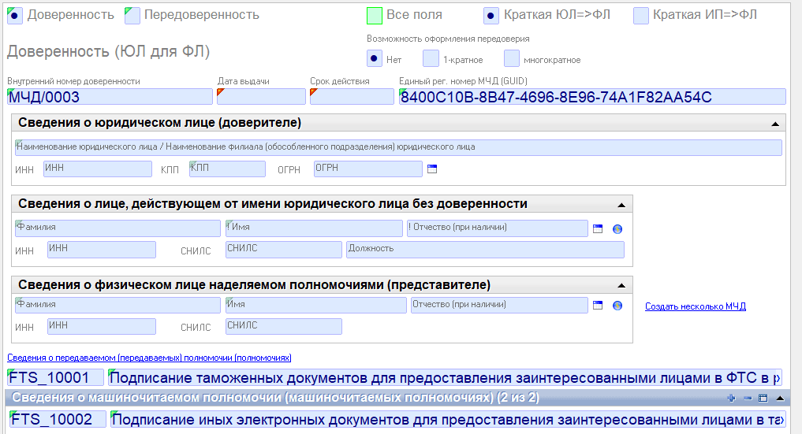Collapse the section about person acting without доверенность

point(621,205)
